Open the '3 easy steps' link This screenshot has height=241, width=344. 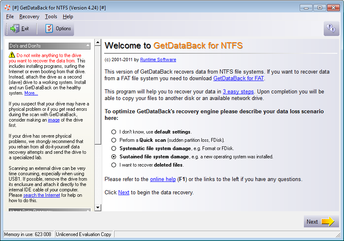pyautogui.click(x=238, y=91)
